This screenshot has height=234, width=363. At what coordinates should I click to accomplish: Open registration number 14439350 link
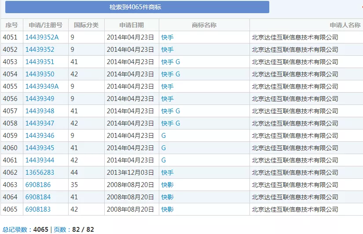40,74
